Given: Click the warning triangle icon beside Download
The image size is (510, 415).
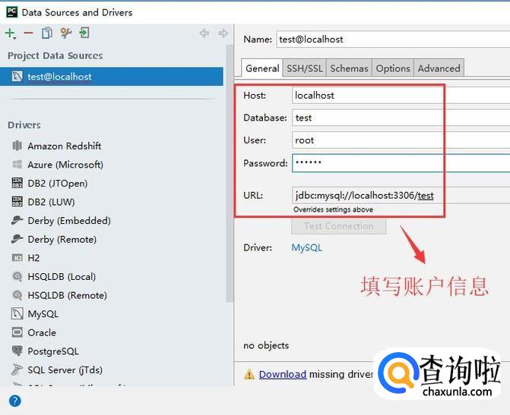Looking at the screenshot, I should tap(249, 374).
